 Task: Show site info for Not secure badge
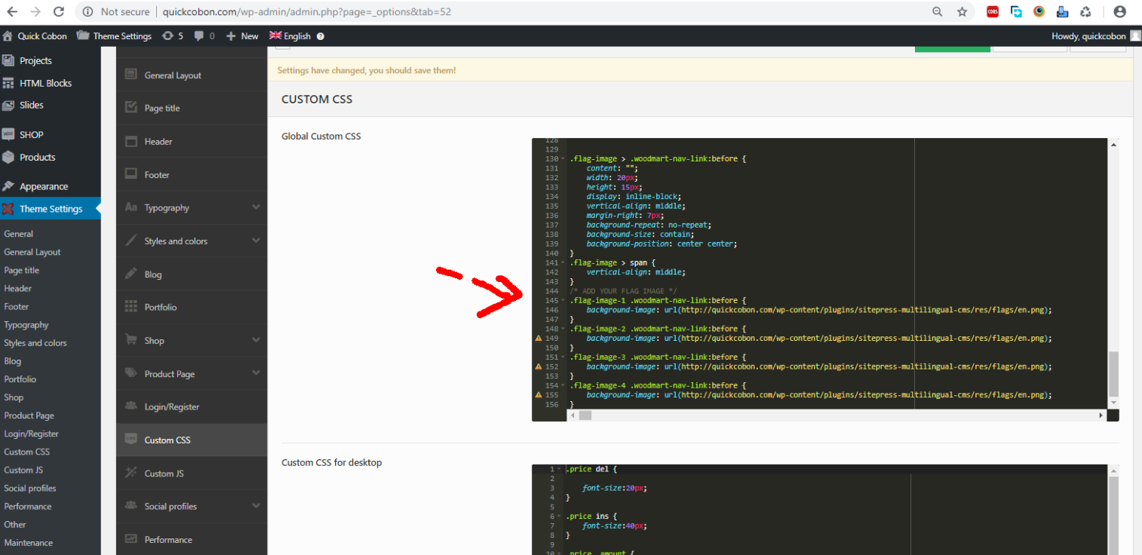115,12
